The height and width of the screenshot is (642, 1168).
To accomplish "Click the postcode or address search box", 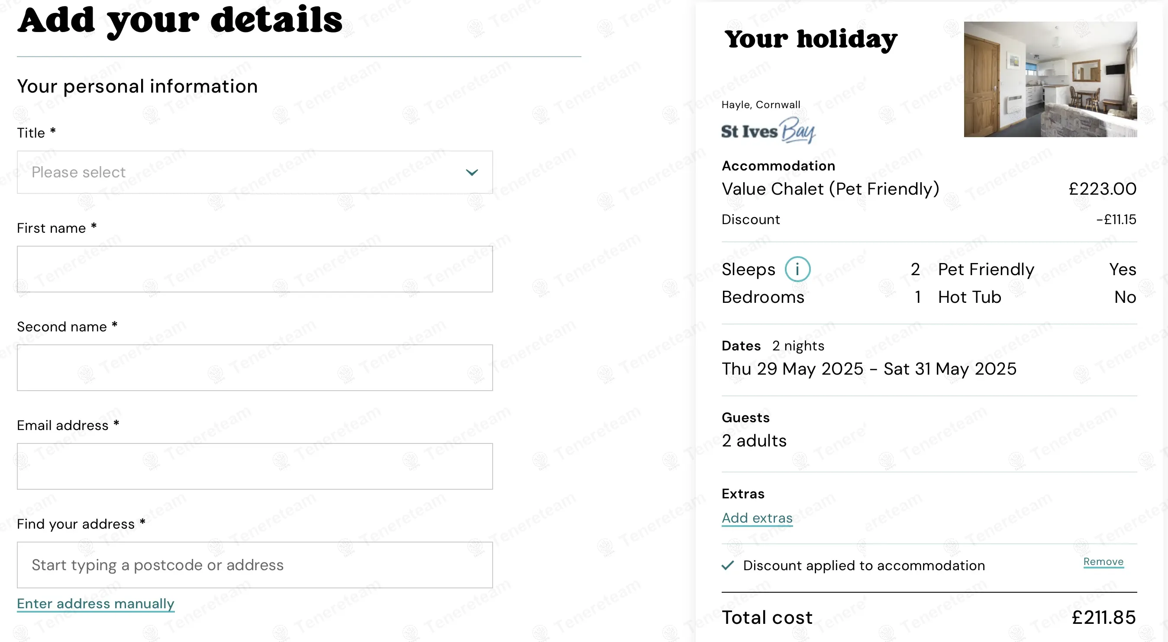I will coord(255,565).
